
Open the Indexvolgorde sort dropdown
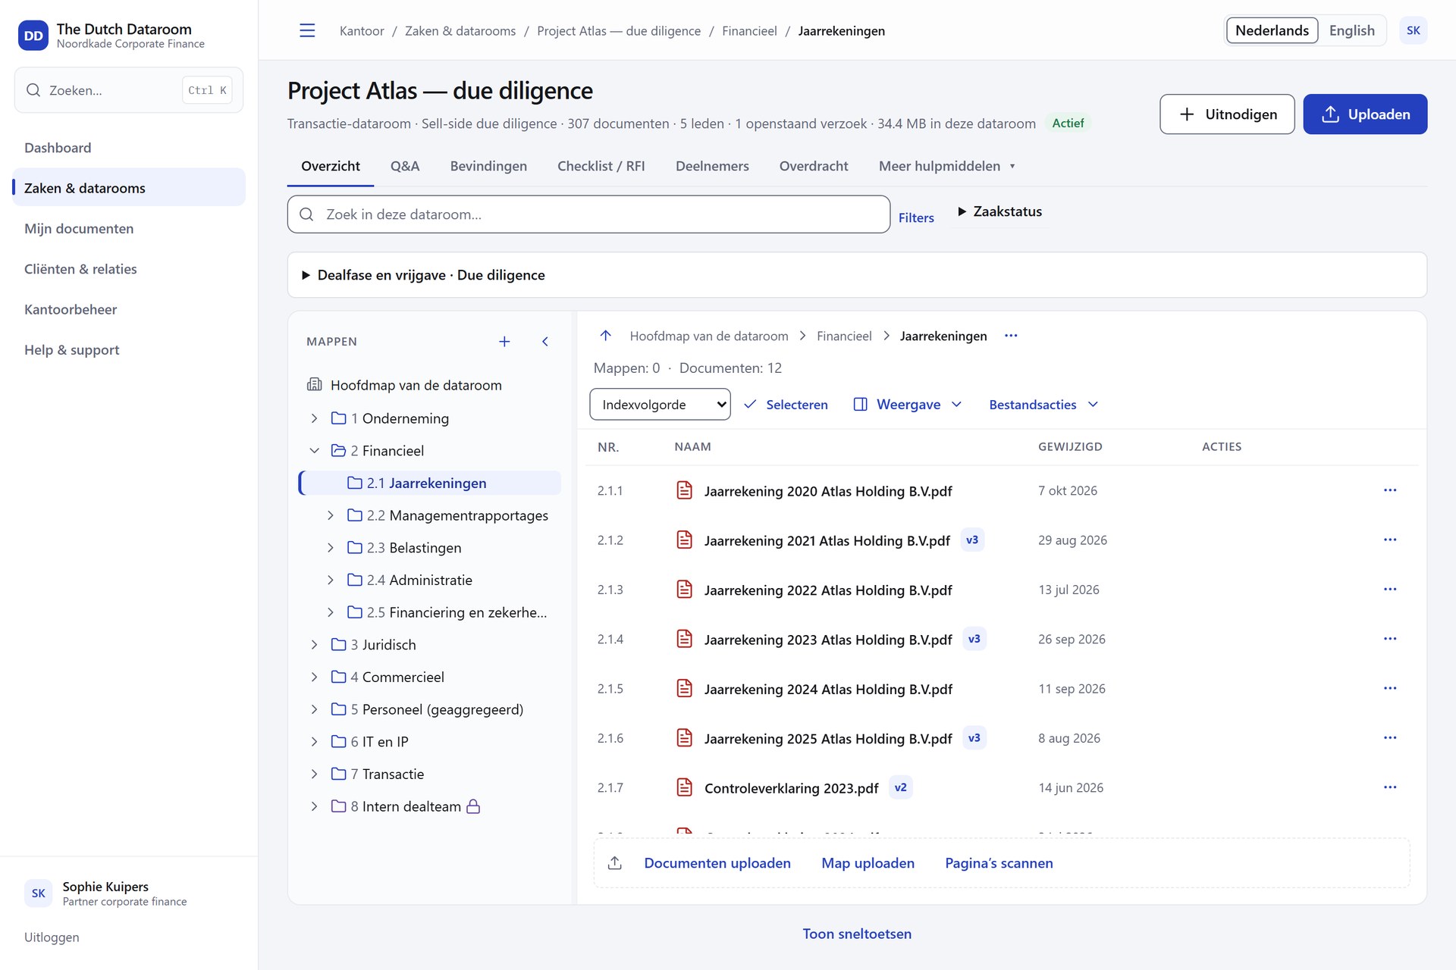(660, 405)
